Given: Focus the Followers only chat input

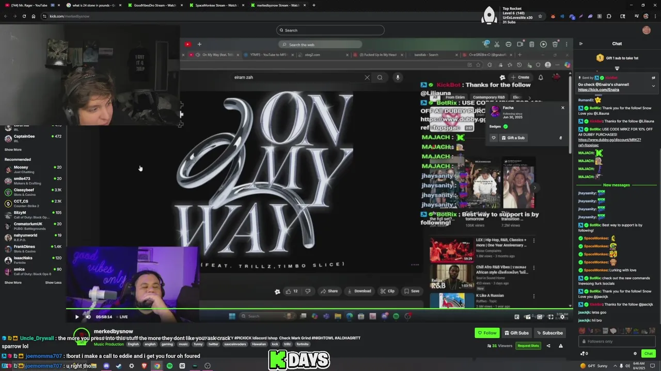Looking at the screenshot, I should [x=618, y=341].
